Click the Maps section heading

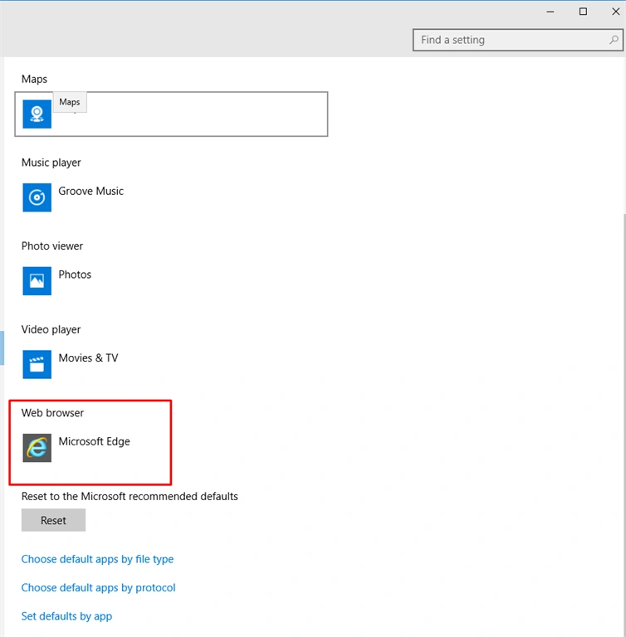(x=34, y=79)
